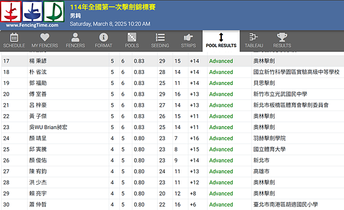Open the Pools grid icon
This screenshot has height=210, width=344.
click(x=132, y=37)
